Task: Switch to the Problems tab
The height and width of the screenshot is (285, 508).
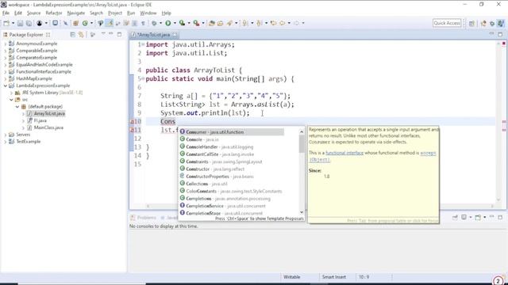Action: coord(143,218)
